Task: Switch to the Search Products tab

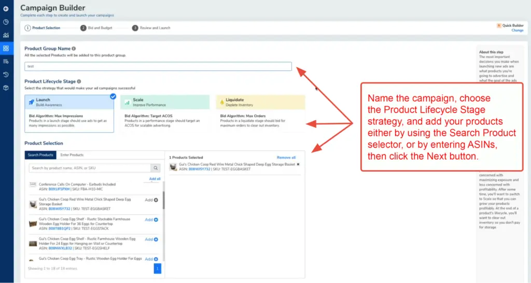Action: click(x=40, y=155)
